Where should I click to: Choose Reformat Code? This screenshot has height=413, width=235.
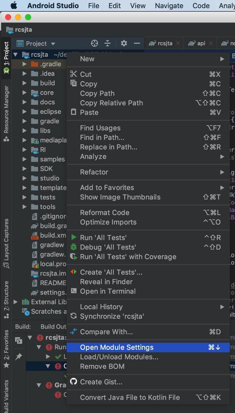148,213
